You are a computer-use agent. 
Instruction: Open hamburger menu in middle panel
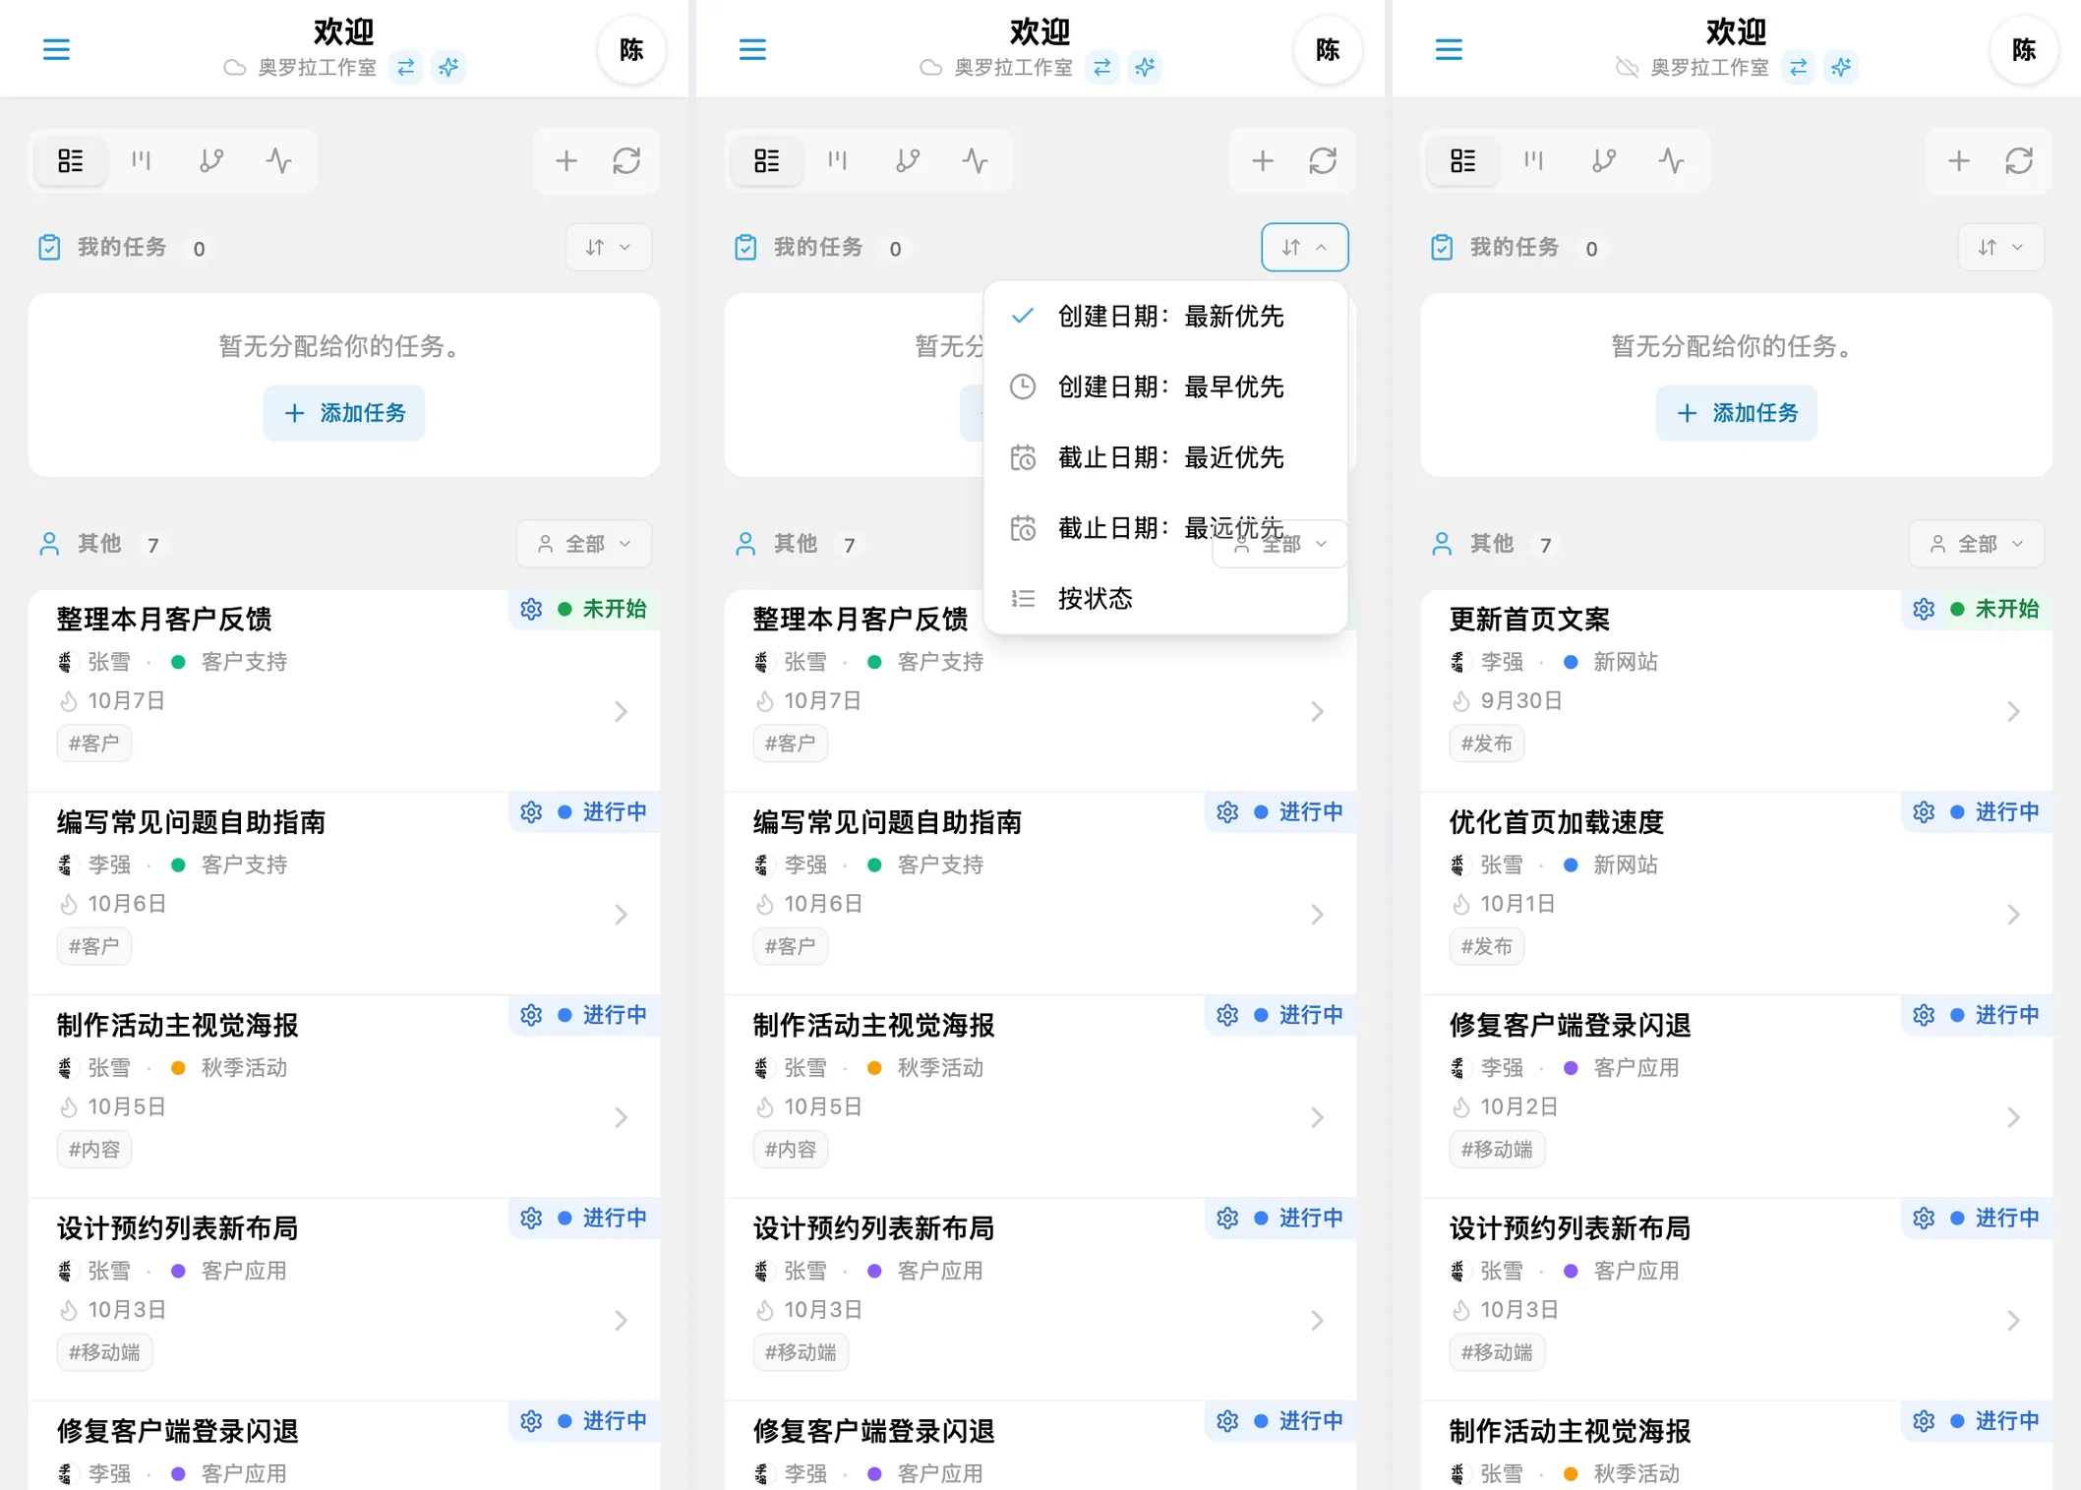752,49
